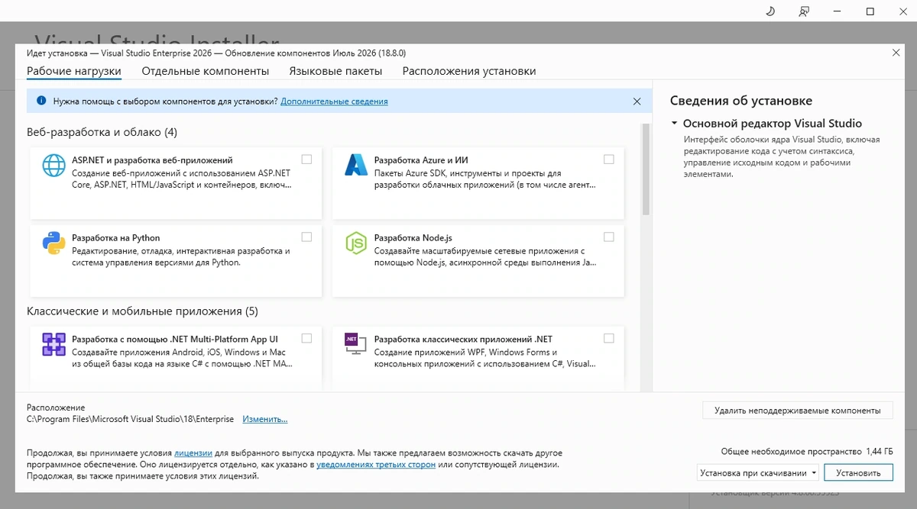The height and width of the screenshot is (509, 917).
Task: Dismiss the component selection help banner
Action: (637, 101)
